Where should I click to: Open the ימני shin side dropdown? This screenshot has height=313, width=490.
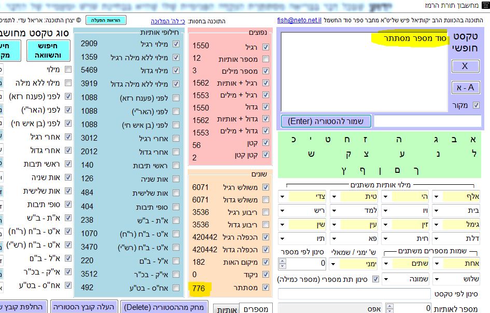(x=334, y=264)
